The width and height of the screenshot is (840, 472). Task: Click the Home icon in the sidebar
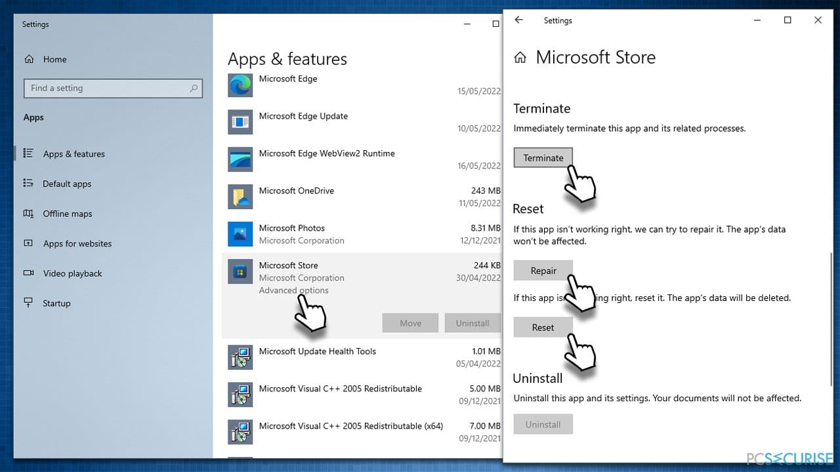coord(29,59)
